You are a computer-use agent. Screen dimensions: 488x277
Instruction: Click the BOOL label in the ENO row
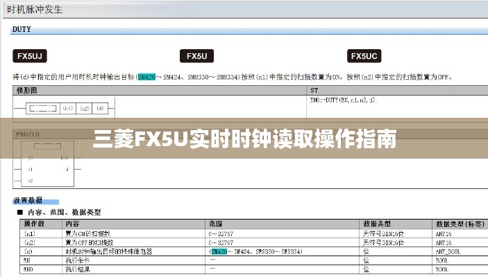442,269
